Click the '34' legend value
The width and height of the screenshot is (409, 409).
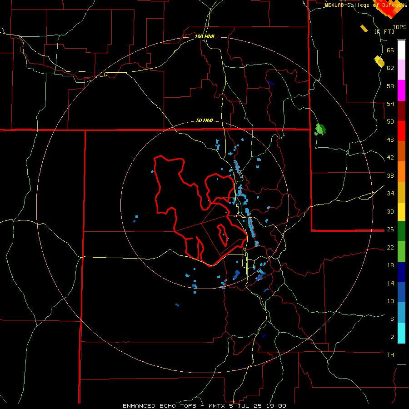tap(390, 194)
